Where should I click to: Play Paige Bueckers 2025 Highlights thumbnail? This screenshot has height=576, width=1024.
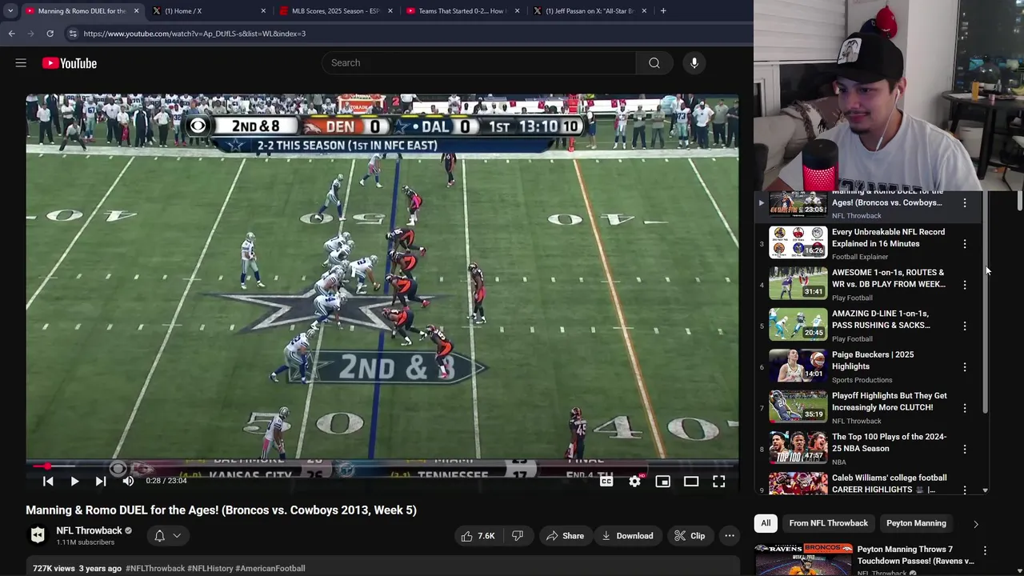click(x=798, y=366)
